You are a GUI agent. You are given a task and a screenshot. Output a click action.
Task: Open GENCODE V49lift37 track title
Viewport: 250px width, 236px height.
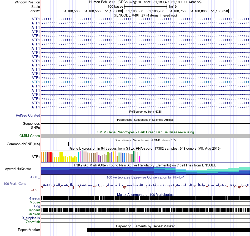point(145,15)
